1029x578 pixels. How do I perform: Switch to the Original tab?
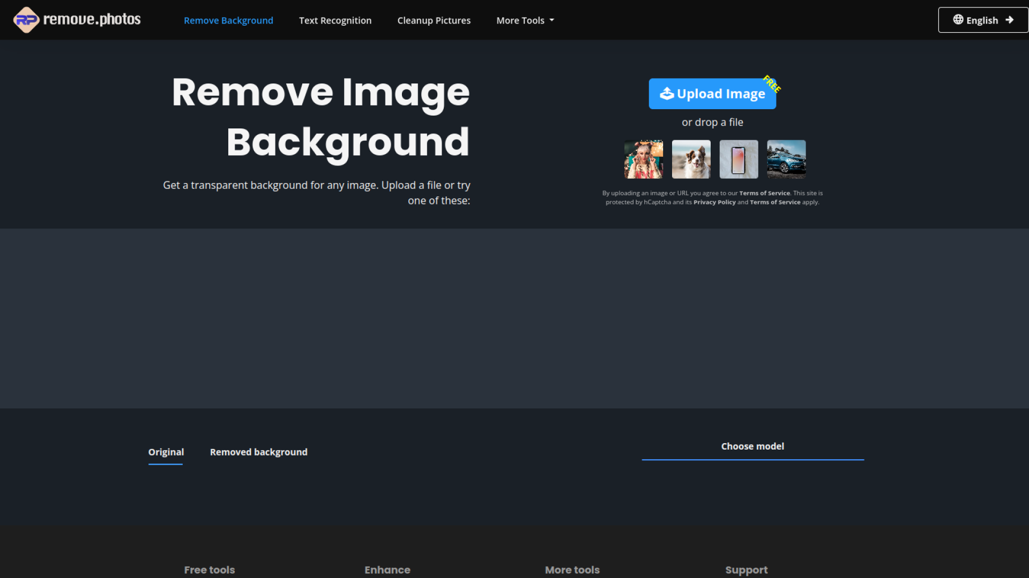pyautogui.click(x=165, y=452)
